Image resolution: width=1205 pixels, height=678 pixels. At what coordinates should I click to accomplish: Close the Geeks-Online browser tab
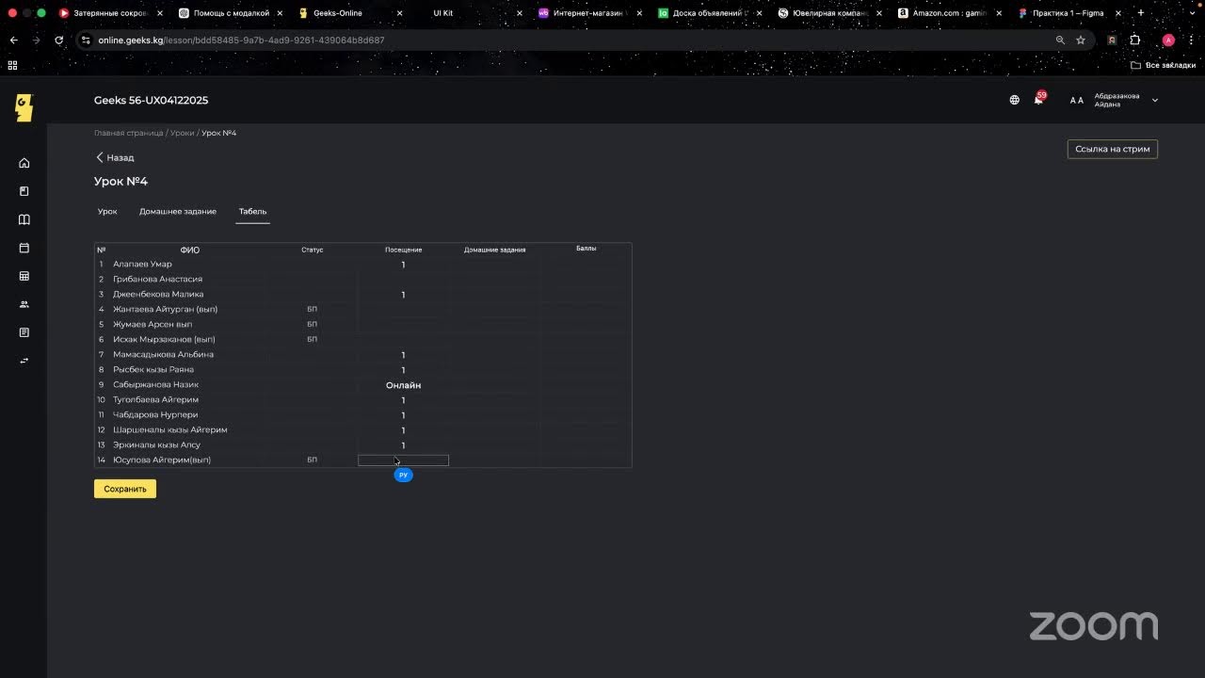399,13
